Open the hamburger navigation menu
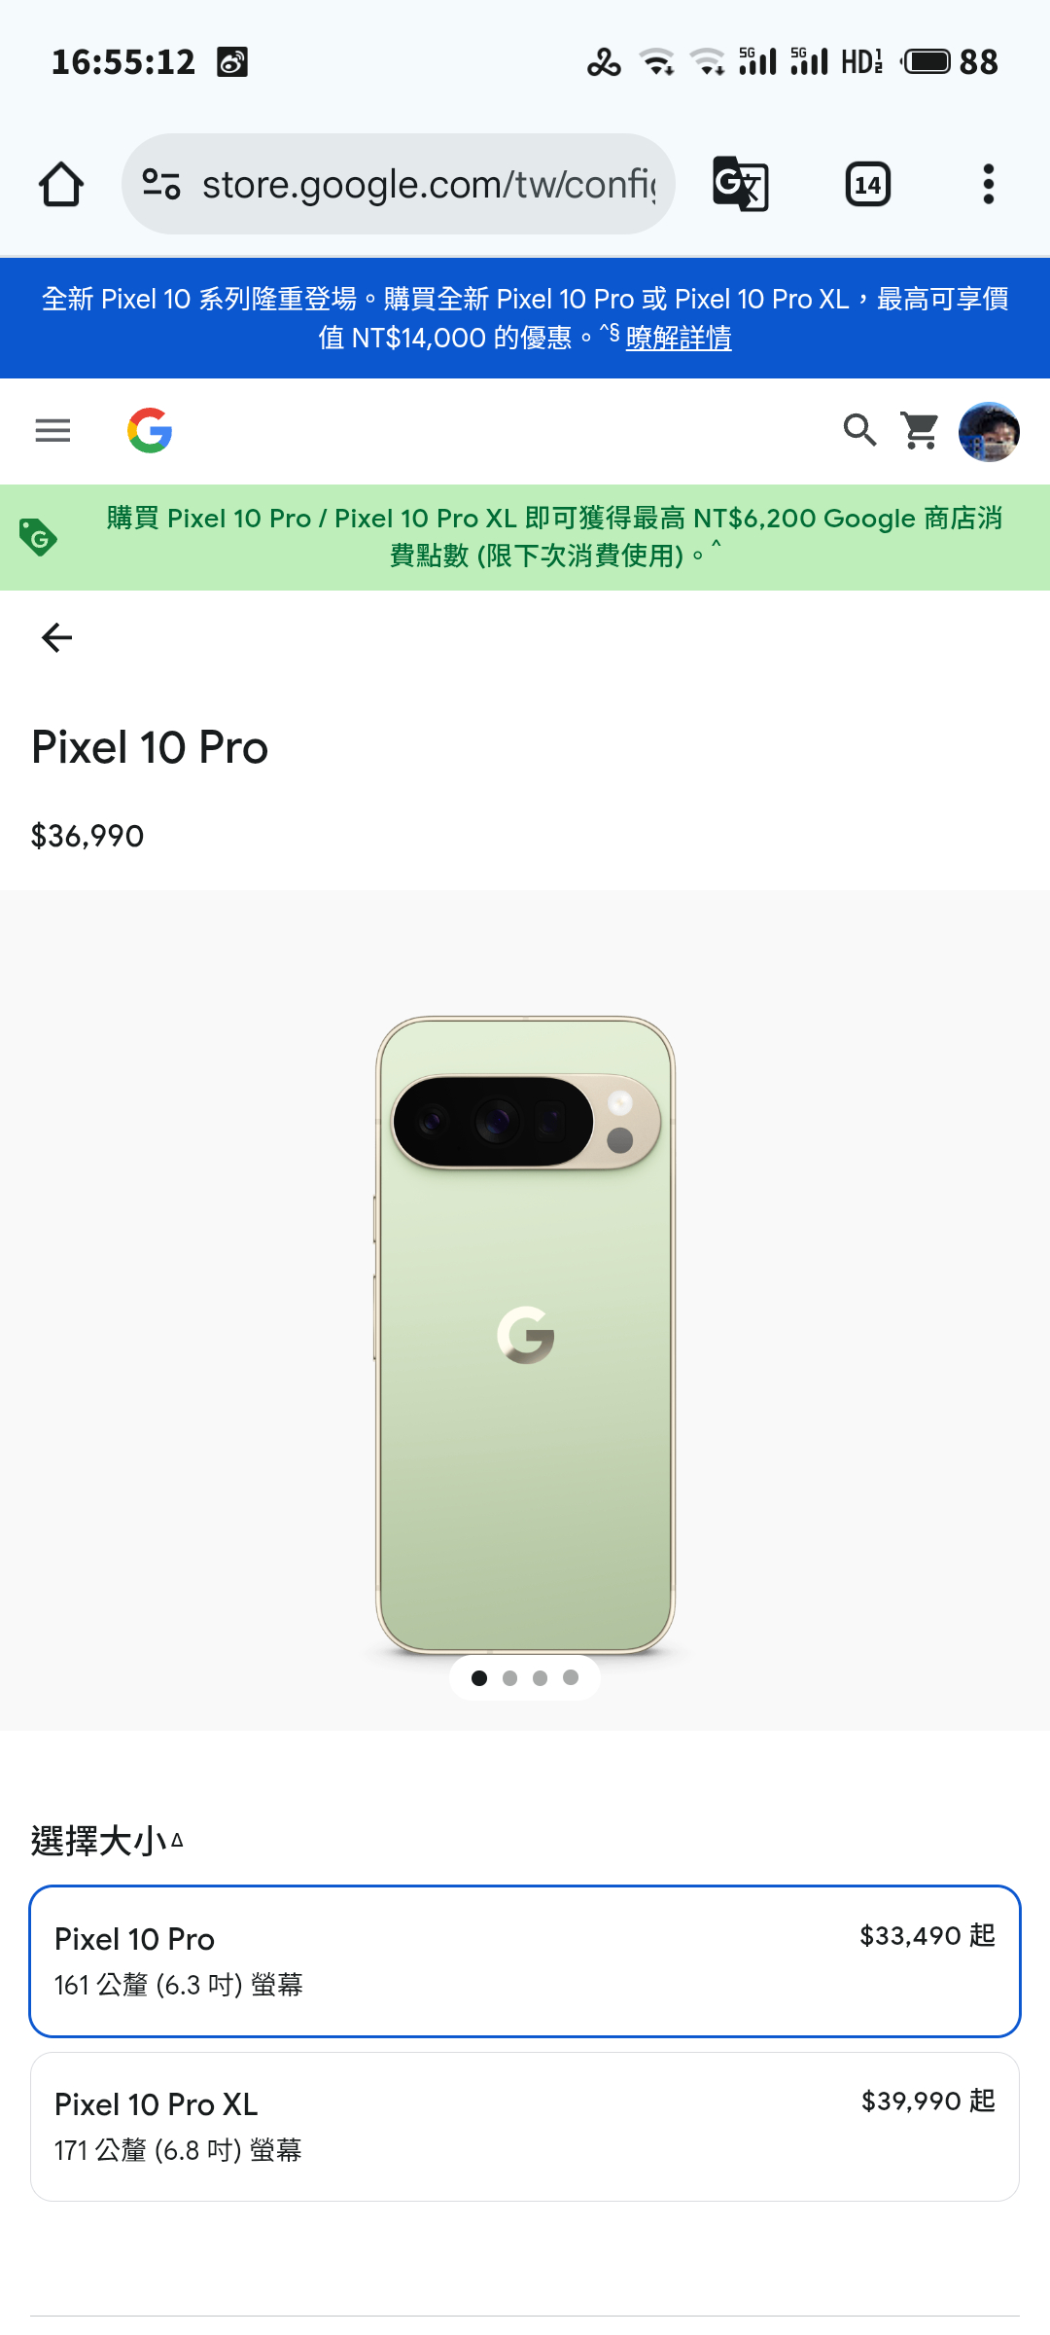Image resolution: width=1050 pixels, height=2335 pixels. (x=52, y=430)
